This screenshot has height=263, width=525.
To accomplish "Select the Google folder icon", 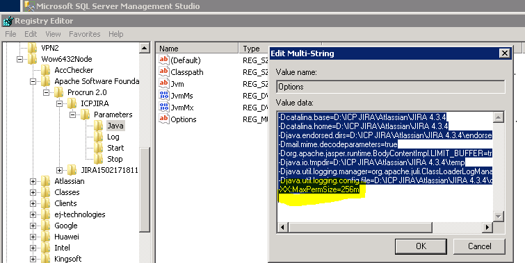I will 45,226.
